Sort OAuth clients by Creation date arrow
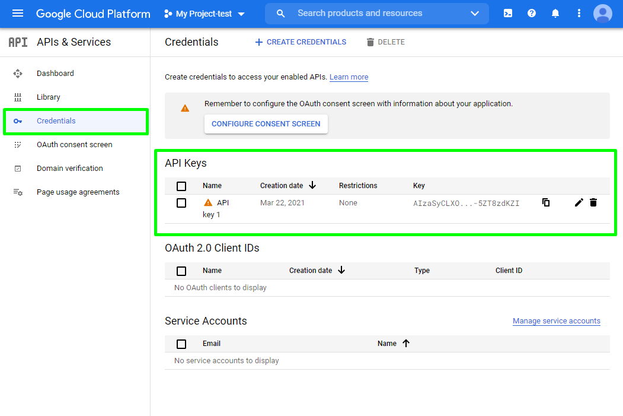Viewport: 623px width, 416px height. 341,270
